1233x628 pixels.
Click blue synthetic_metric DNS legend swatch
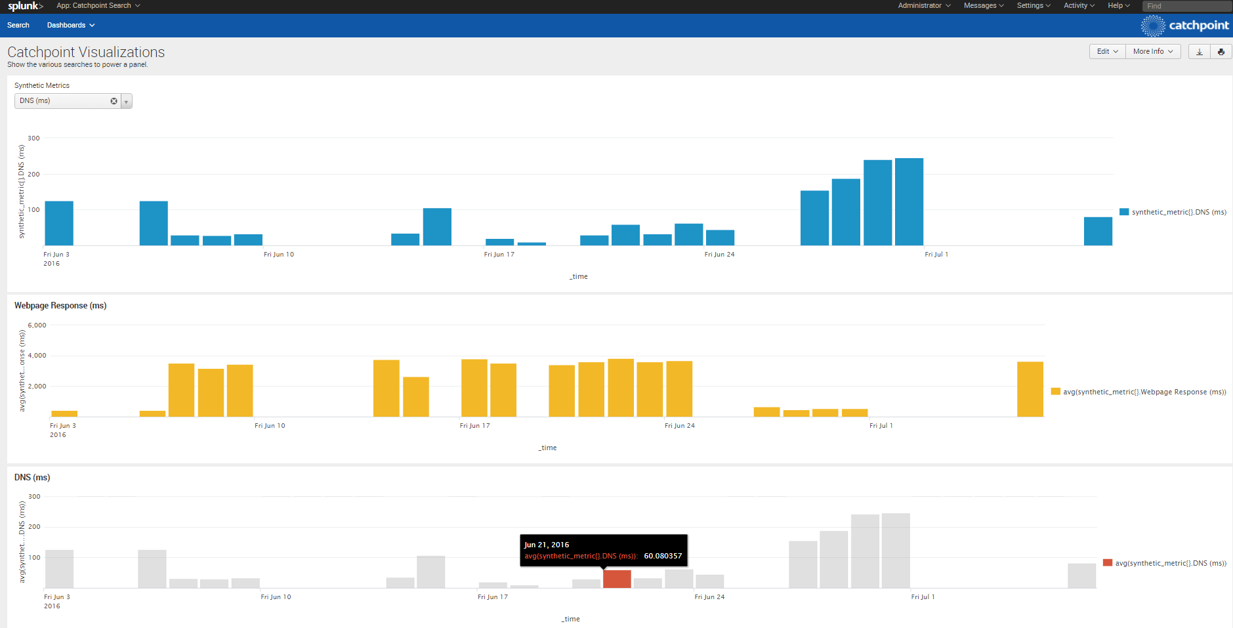1124,212
